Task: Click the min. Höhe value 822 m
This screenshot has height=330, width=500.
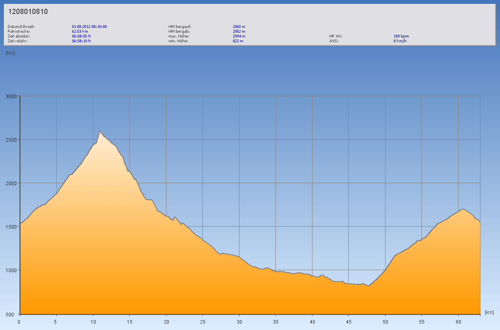Action: click(x=238, y=41)
